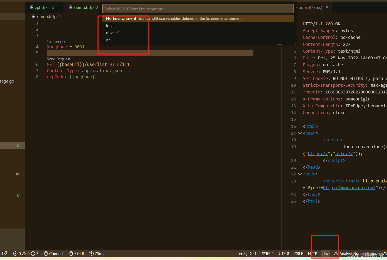Viewport: 387px width, 260px height.
Task: Open the http:// link in response line 19
Action: click(x=344, y=154)
